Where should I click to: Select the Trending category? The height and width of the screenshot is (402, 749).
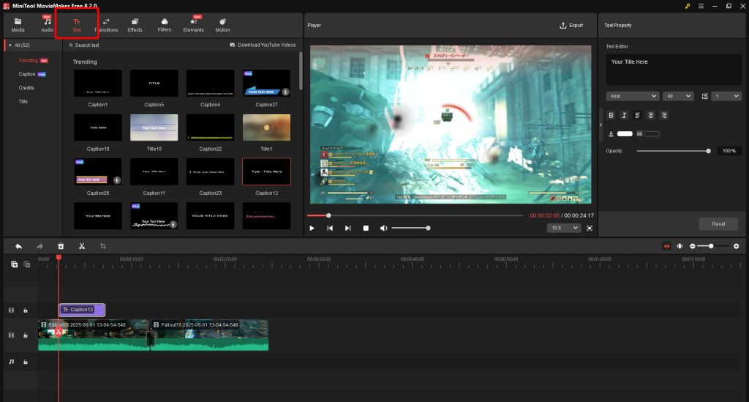tap(29, 61)
